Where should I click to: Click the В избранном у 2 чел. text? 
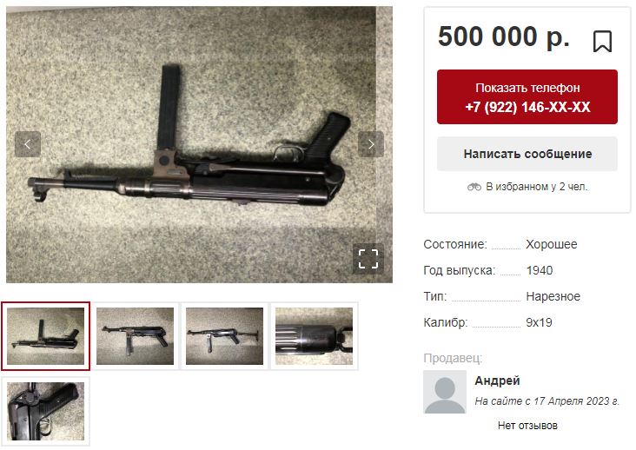pos(537,187)
